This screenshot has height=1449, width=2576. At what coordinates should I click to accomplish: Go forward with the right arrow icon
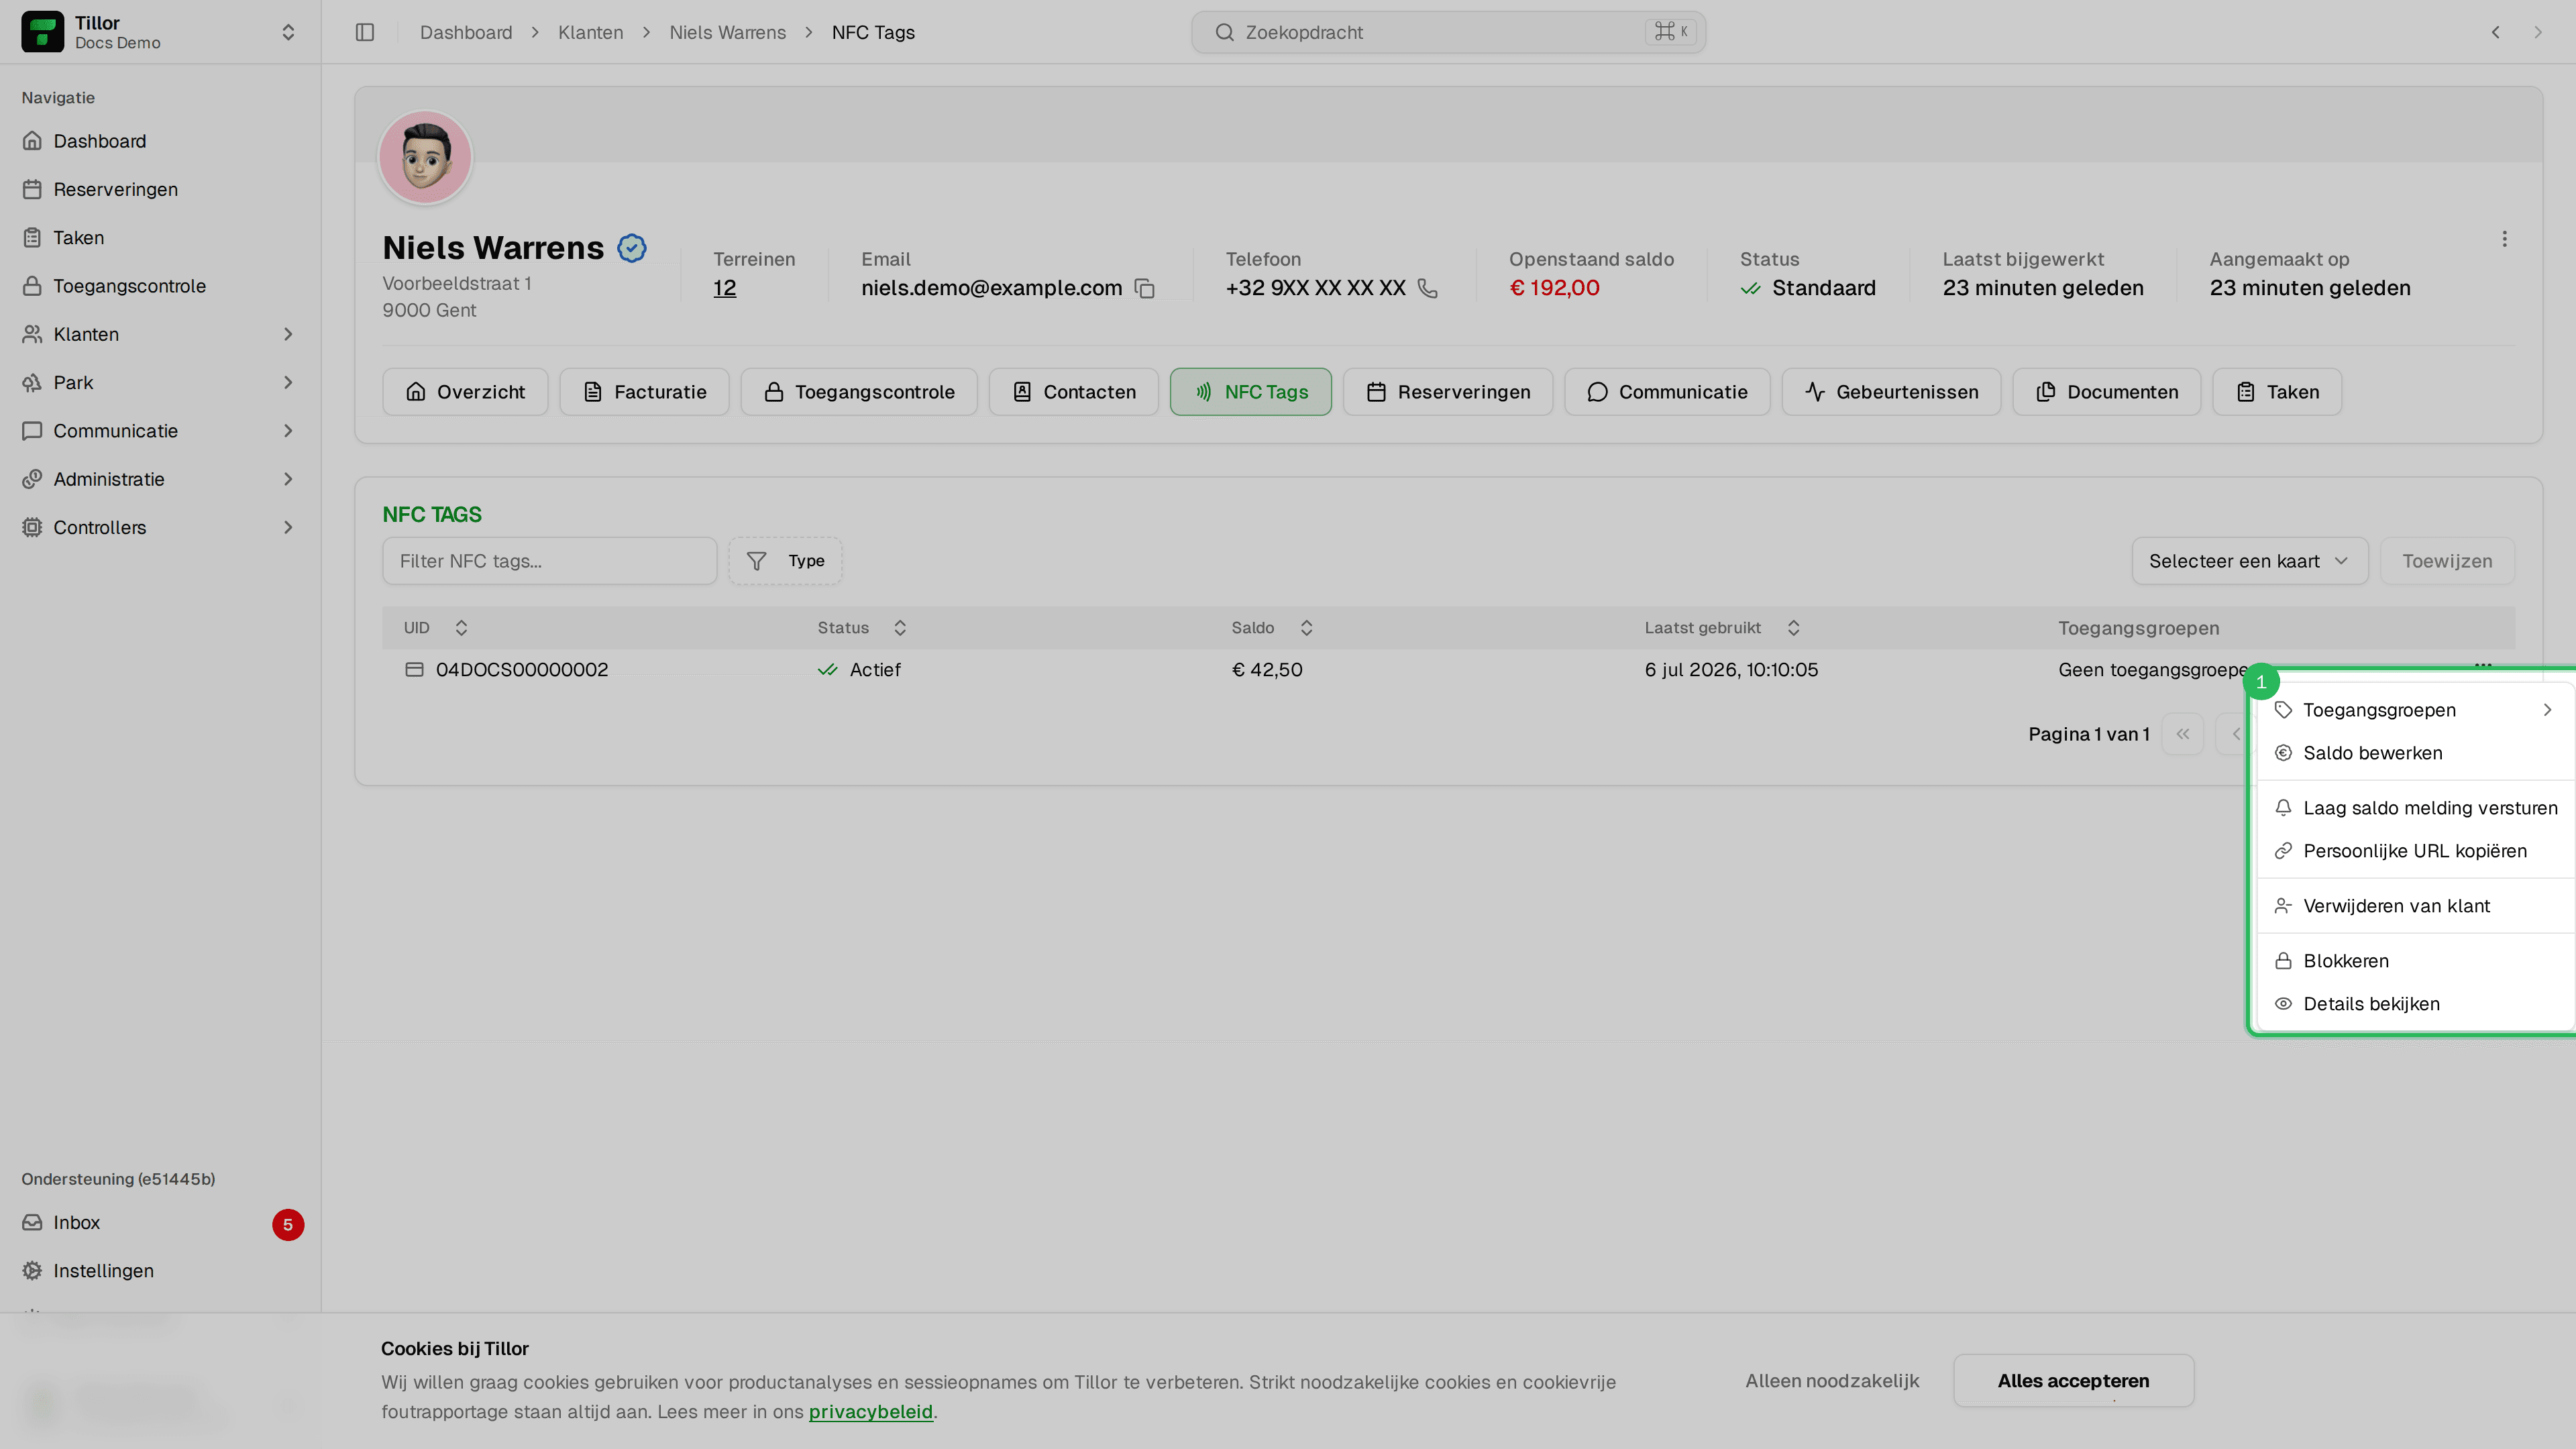point(2538,32)
